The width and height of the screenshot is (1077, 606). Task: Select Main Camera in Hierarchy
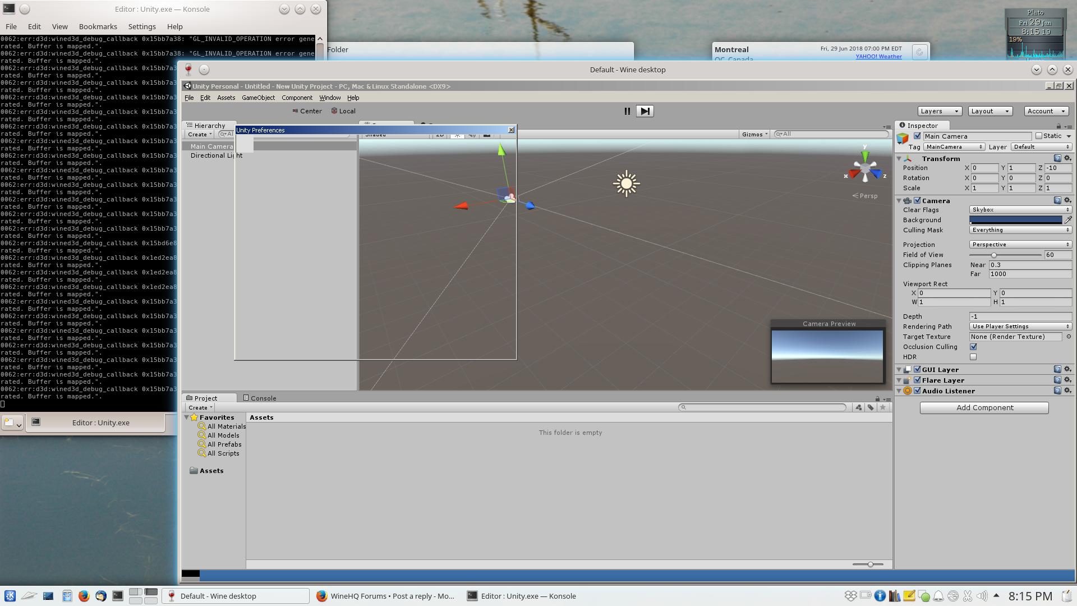(x=211, y=146)
